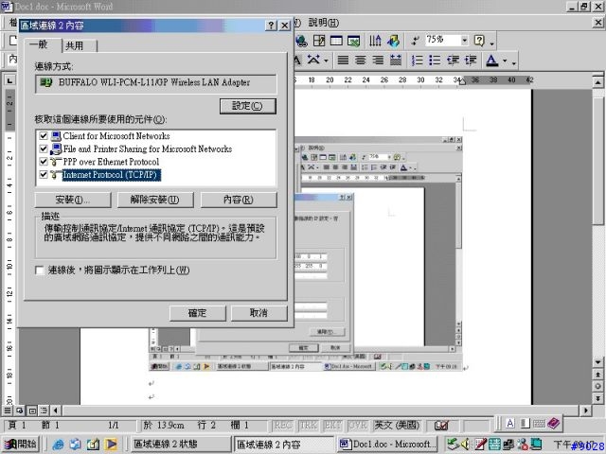This screenshot has width=606, height=454.
Task: Click the Tables and Borders toolbar icon
Action: click(x=319, y=41)
